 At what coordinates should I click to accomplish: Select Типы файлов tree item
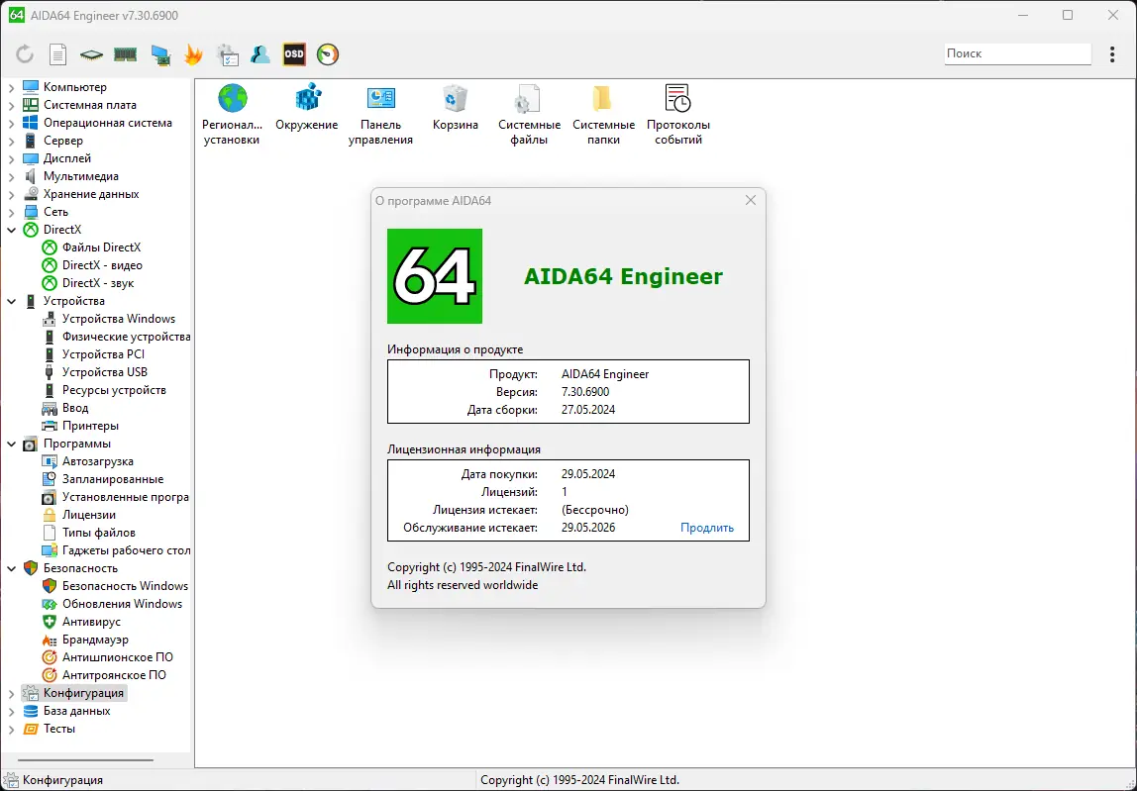coord(99,533)
